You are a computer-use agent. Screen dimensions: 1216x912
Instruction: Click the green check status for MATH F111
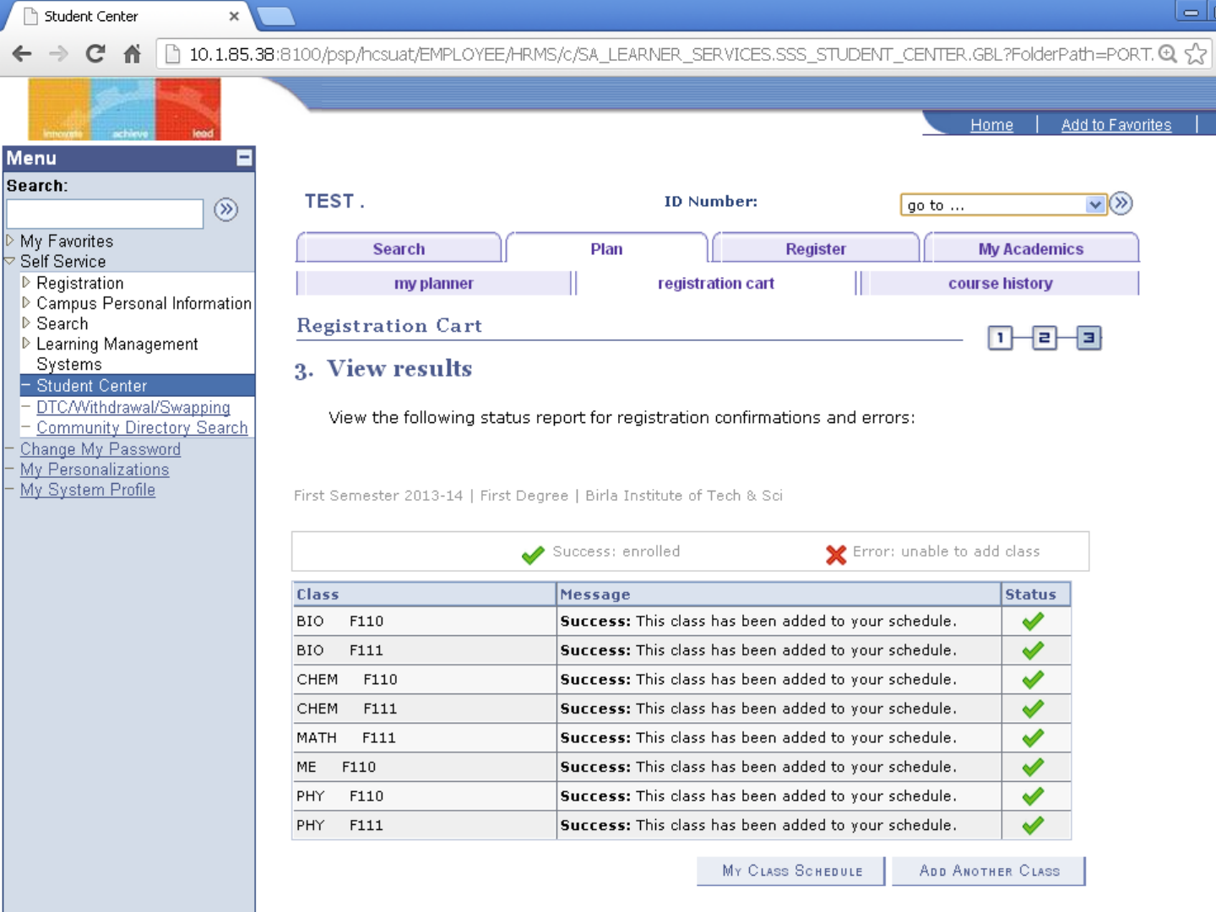click(1033, 738)
